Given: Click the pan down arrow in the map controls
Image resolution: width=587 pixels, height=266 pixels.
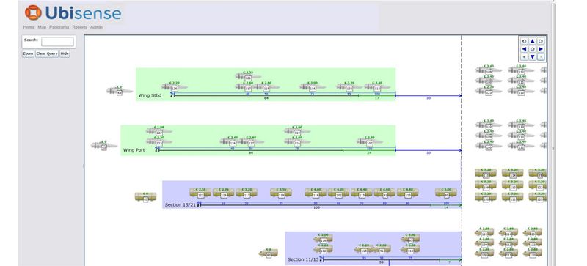Looking at the screenshot, I should click(533, 57).
